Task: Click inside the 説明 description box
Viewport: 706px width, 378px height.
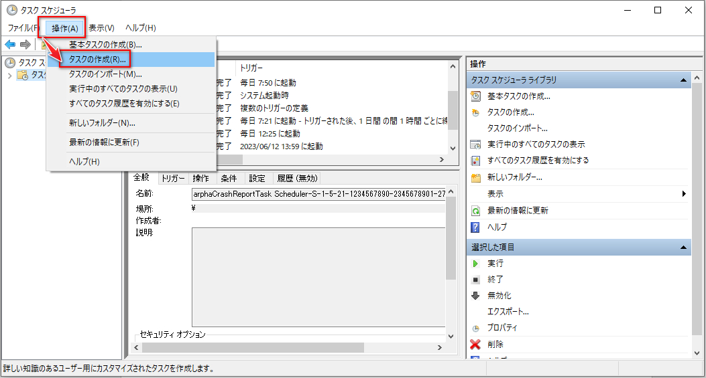Action: pyautogui.click(x=318, y=278)
